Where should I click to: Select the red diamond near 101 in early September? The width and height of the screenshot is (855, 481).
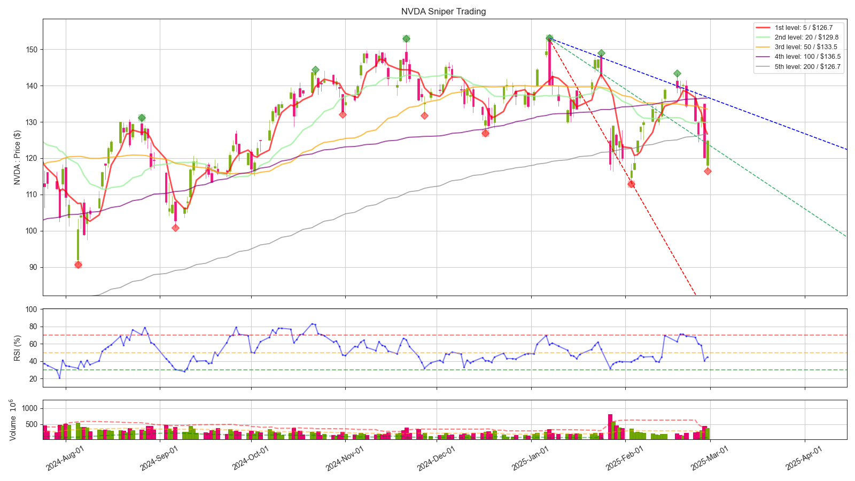click(175, 228)
